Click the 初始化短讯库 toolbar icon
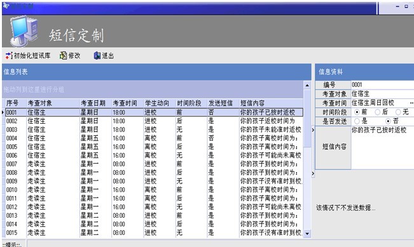Screen dimensions: 414x247 coord(9,56)
